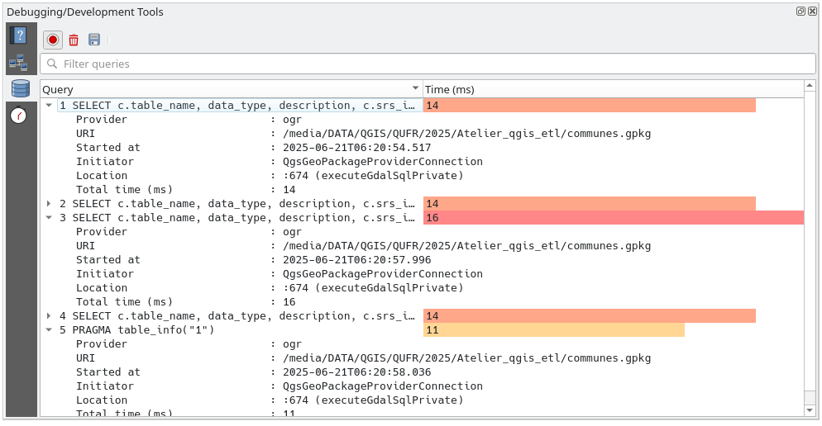Expand query 4 SELECT row
Viewport: 822px width, 426px height.
point(49,316)
